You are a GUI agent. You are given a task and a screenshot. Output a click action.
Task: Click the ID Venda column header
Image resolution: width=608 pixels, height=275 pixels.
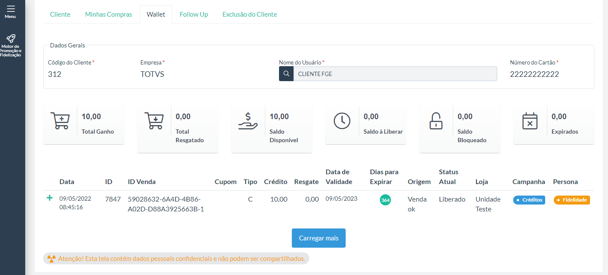point(142,182)
